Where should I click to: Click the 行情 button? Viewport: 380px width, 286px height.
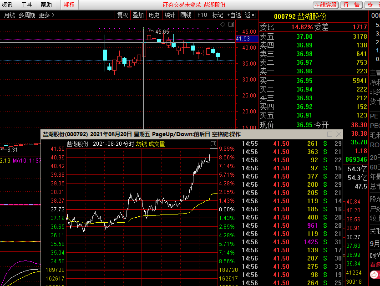[x=351, y=5]
